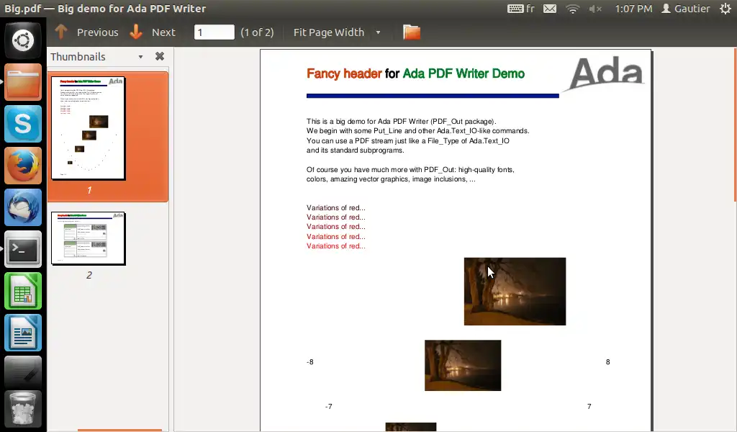Go to the next page with the down arrow

(x=136, y=32)
